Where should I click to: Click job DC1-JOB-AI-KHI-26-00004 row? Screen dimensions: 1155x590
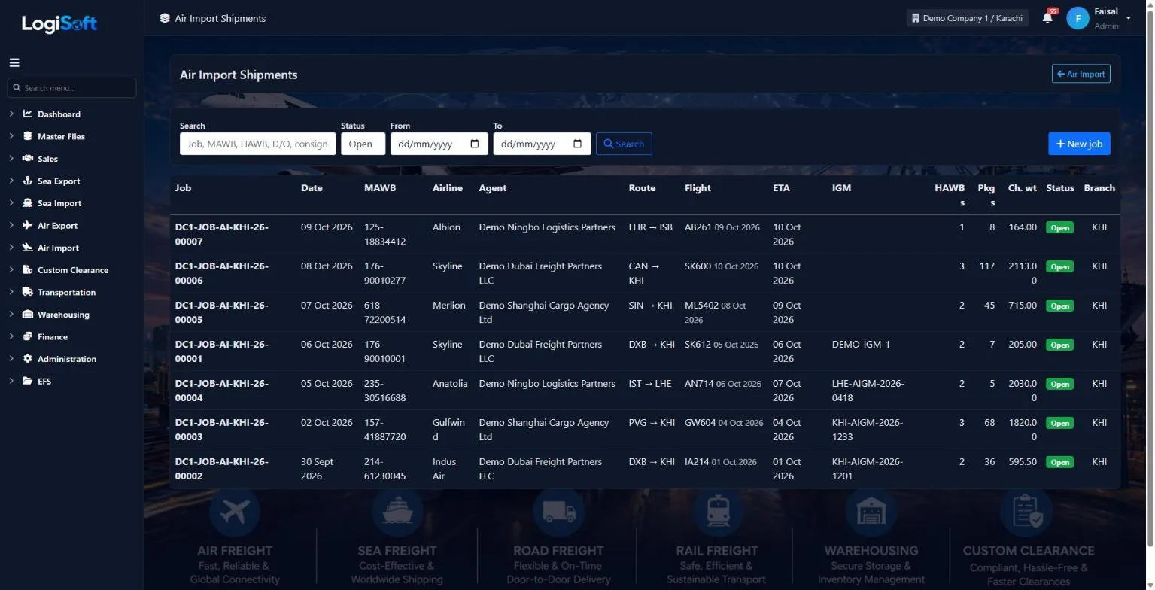click(x=645, y=391)
